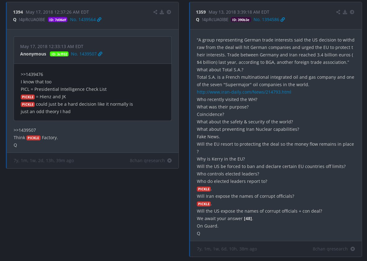Open post No. 1439564 link
The height and width of the screenshot is (261, 367).
[83, 20]
